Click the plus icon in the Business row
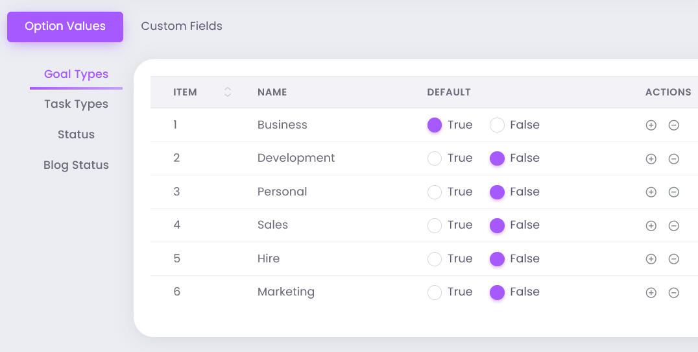Image resolution: width=698 pixels, height=352 pixels. click(651, 125)
